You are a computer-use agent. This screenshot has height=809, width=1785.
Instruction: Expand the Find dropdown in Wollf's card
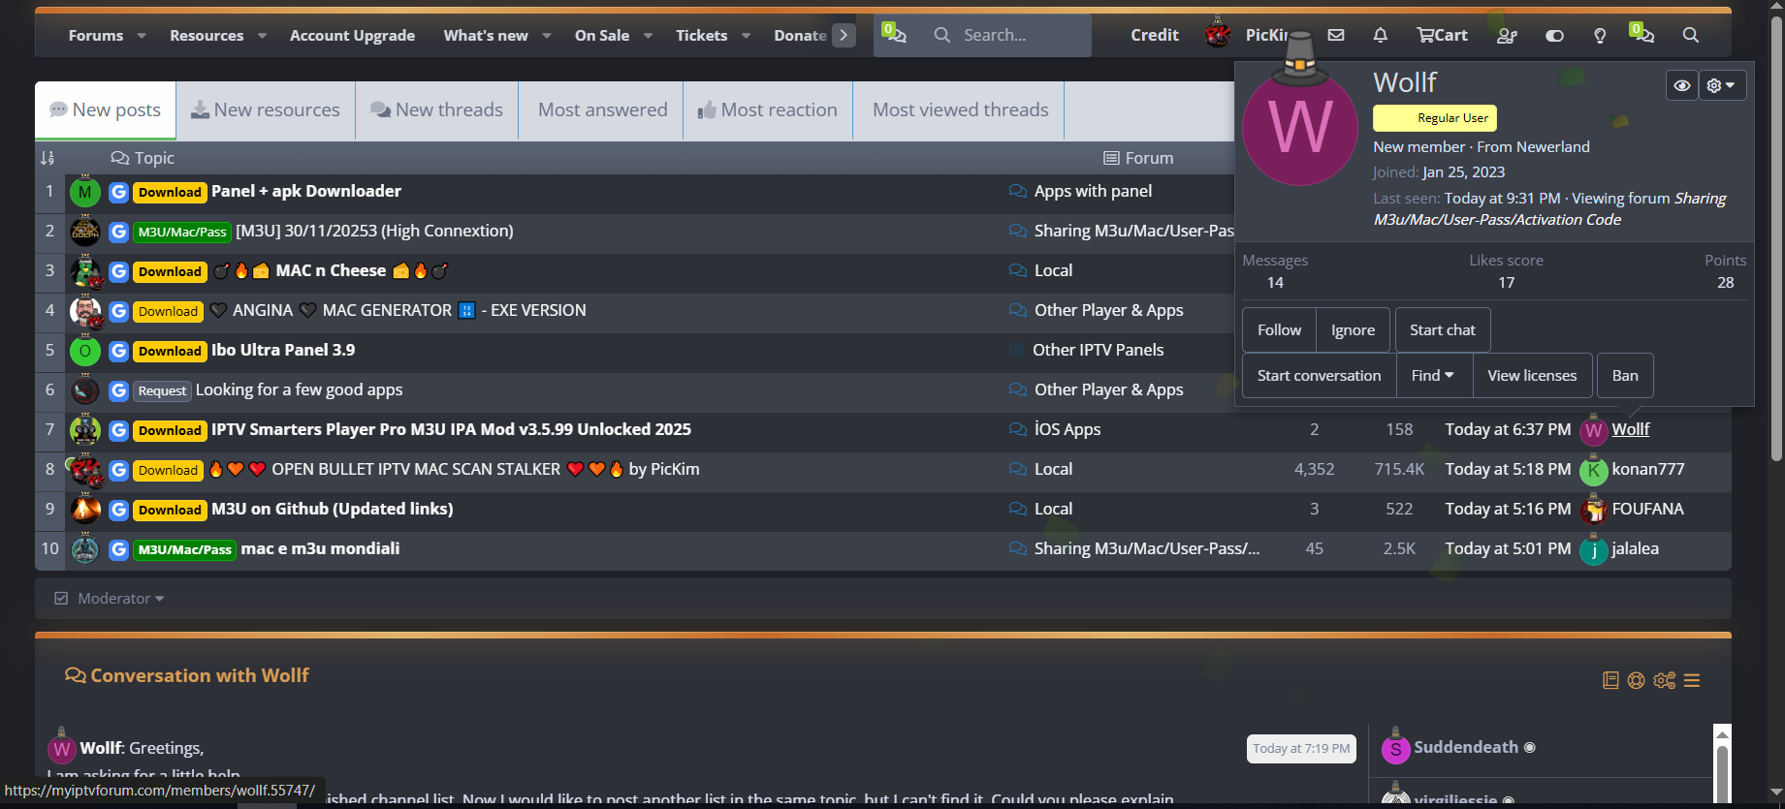click(x=1432, y=376)
